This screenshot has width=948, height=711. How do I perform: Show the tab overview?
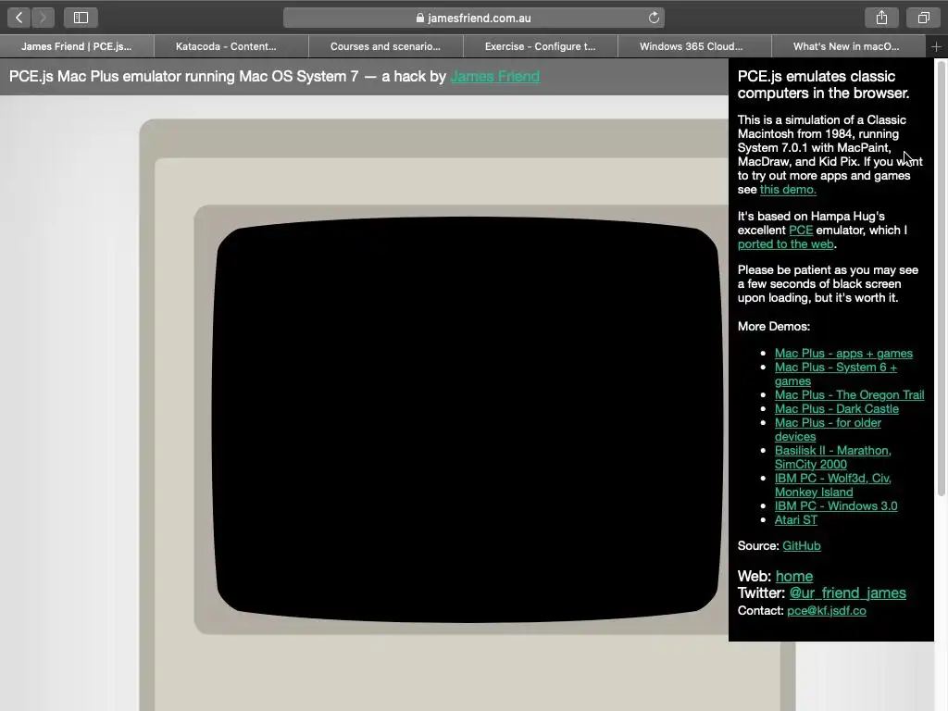pos(923,18)
